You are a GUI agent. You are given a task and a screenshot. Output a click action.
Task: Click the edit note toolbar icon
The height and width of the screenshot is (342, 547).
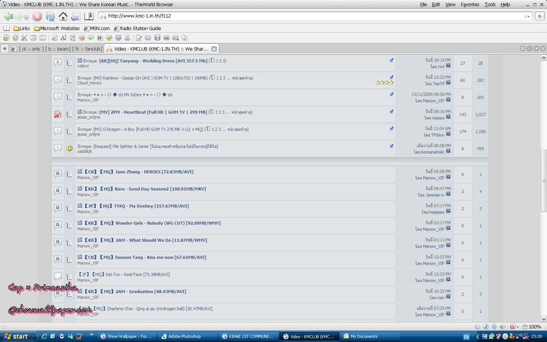(139, 38)
